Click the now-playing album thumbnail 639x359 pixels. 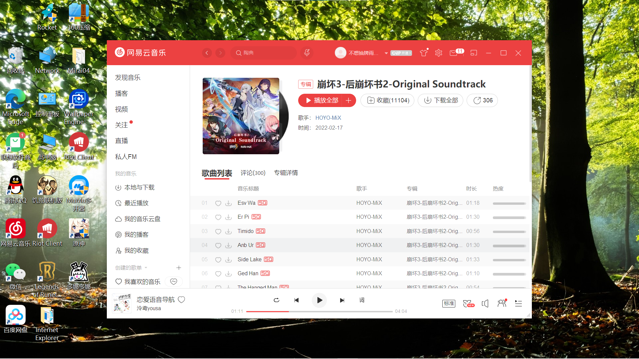tap(122, 303)
